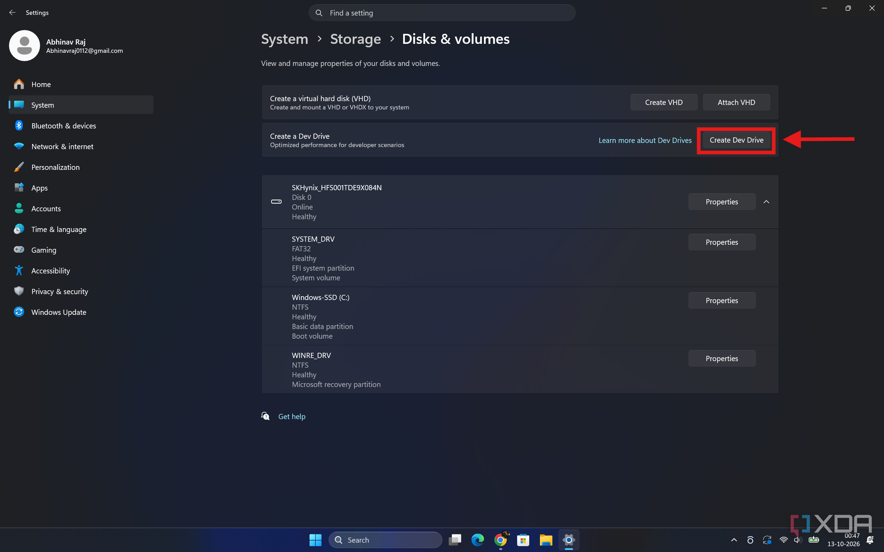Go to Storage in the breadcrumb

tap(355, 39)
